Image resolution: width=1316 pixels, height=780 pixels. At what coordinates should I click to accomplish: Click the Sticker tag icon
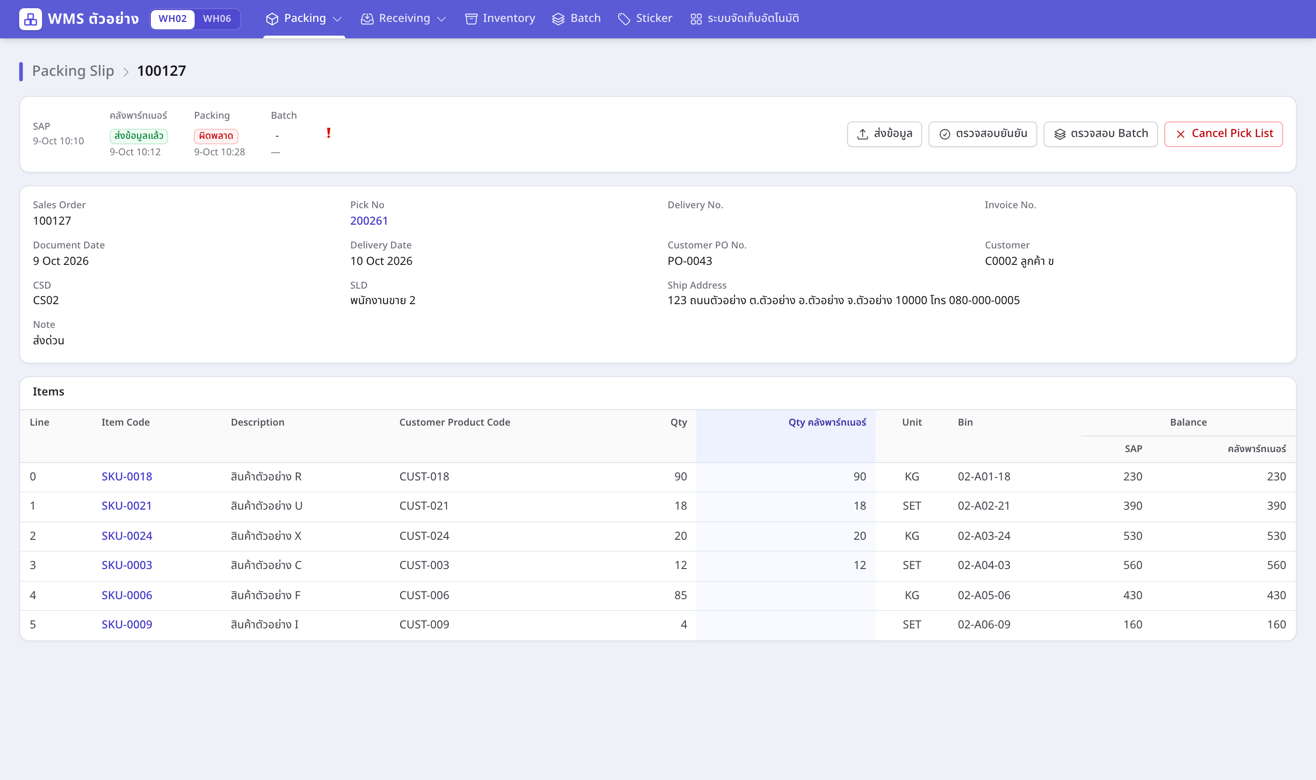[x=624, y=19]
